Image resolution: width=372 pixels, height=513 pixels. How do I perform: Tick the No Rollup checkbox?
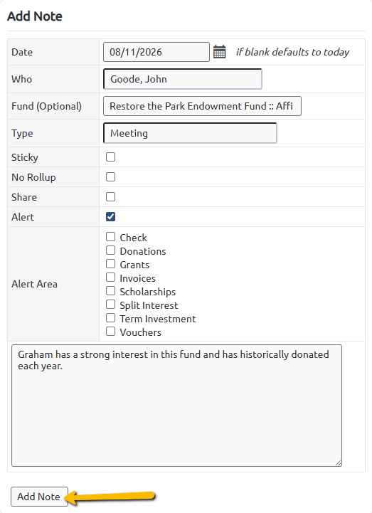coord(110,177)
